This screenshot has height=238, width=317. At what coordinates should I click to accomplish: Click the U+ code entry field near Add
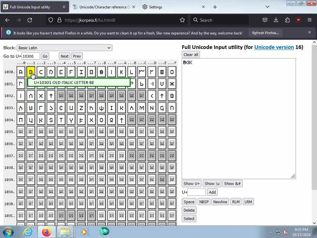[x=197, y=192]
